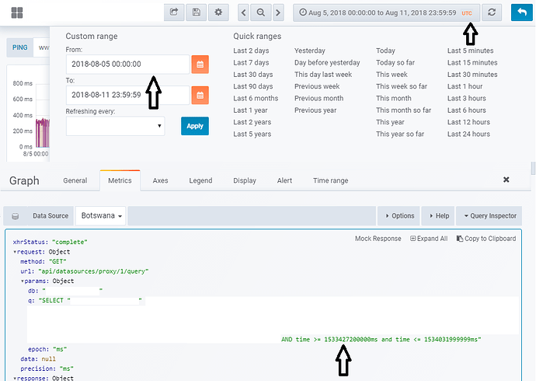
Task: Select Last 7 days quick range
Action: (251, 62)
